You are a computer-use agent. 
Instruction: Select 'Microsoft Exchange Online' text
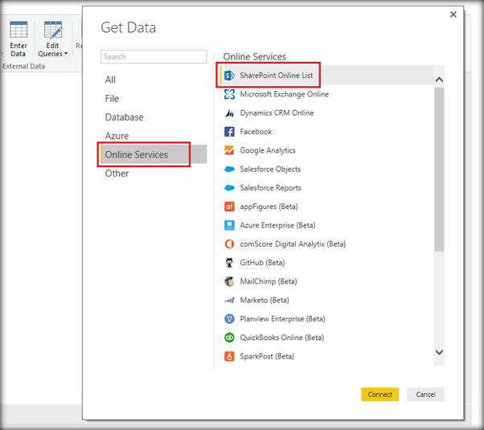[285, 94]
